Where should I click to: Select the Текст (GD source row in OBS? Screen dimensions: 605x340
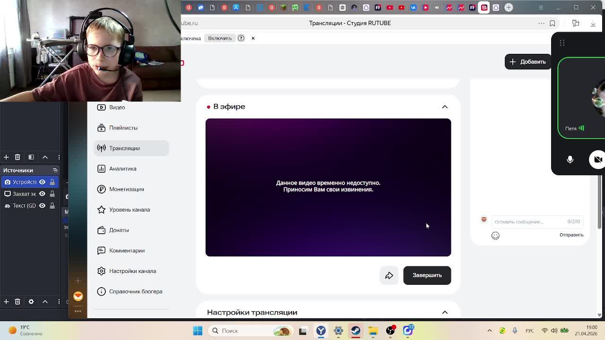click(29, 205)
